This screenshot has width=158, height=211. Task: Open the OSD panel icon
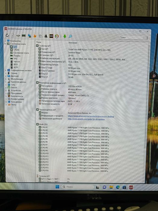[x=51, y=36]
